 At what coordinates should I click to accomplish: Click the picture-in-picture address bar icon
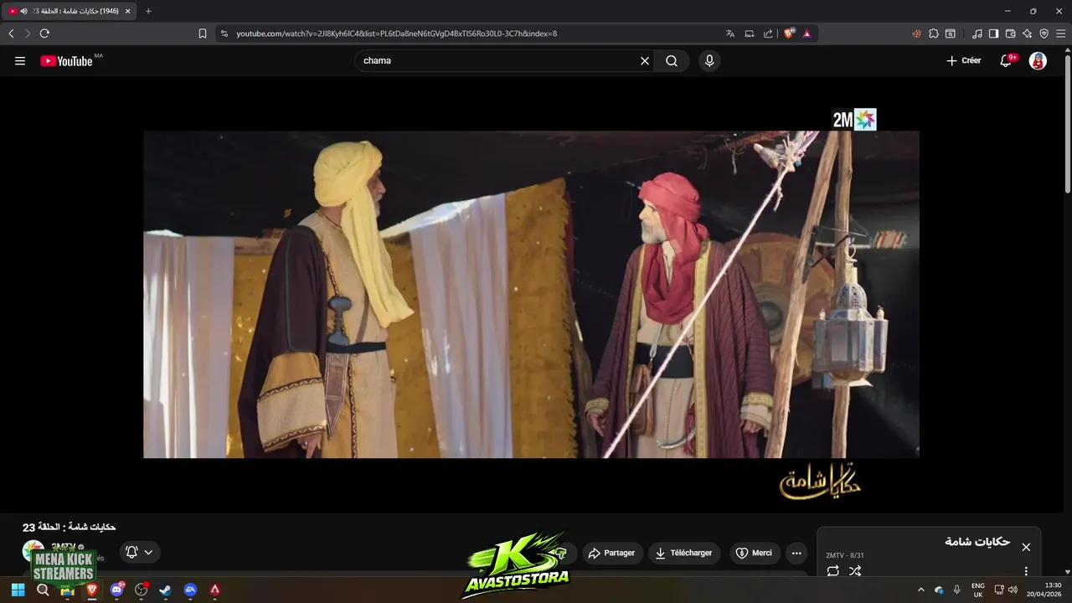[x=750, y=33]
